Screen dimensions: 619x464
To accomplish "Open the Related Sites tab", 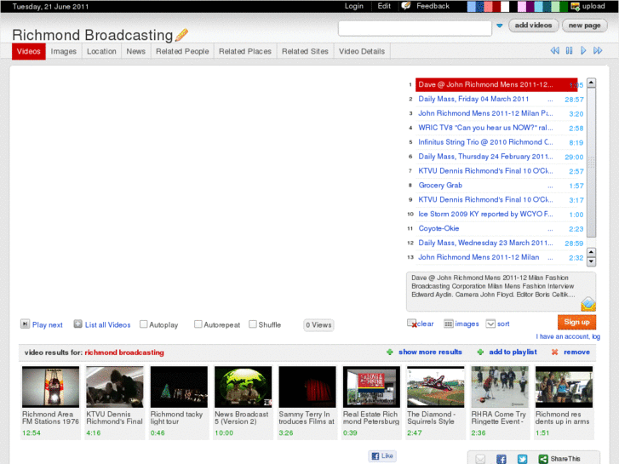I will point(305,51).
